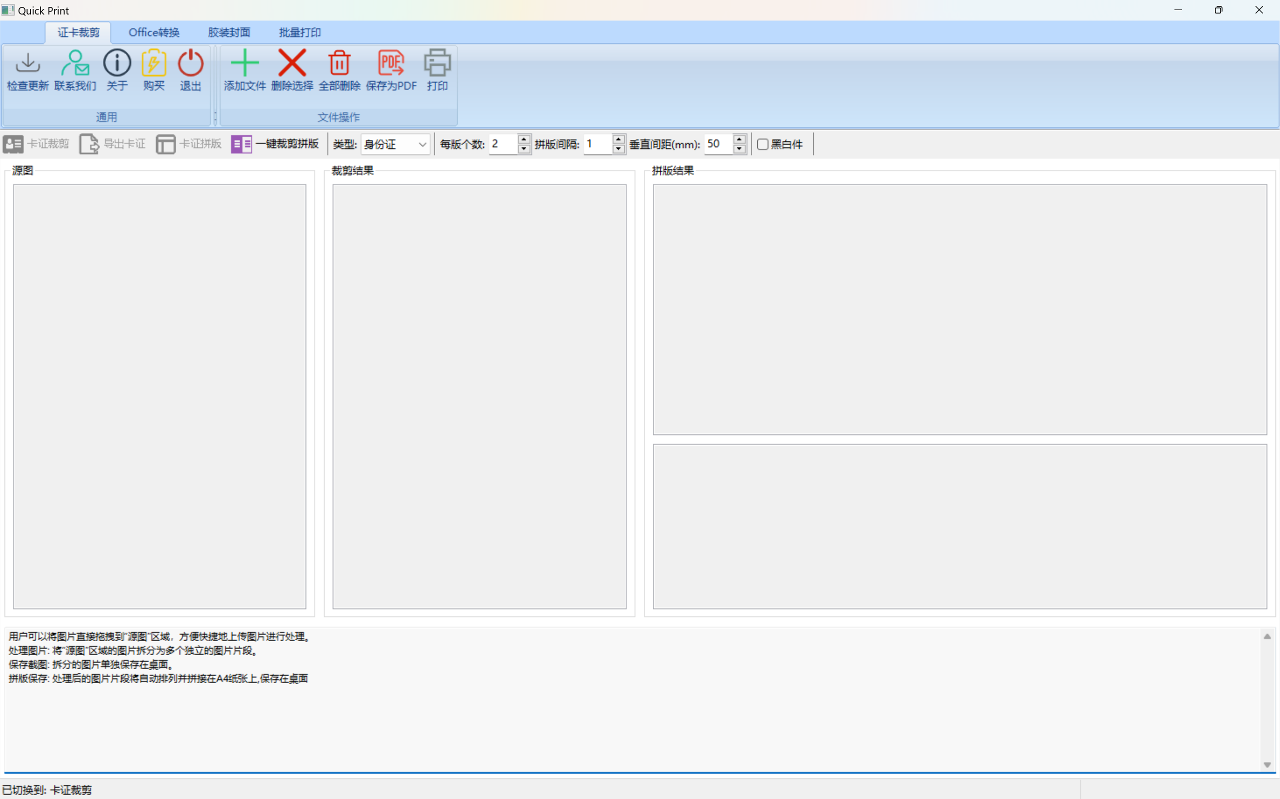Decrease 拼版间隔 with down arrow
The width and height of the screenshot is (1280, 799).
tap(618, 149)
